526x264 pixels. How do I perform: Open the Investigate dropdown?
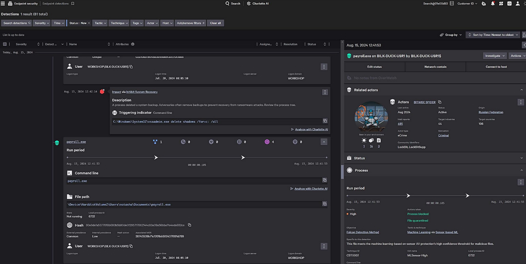[x=494, y=56]
